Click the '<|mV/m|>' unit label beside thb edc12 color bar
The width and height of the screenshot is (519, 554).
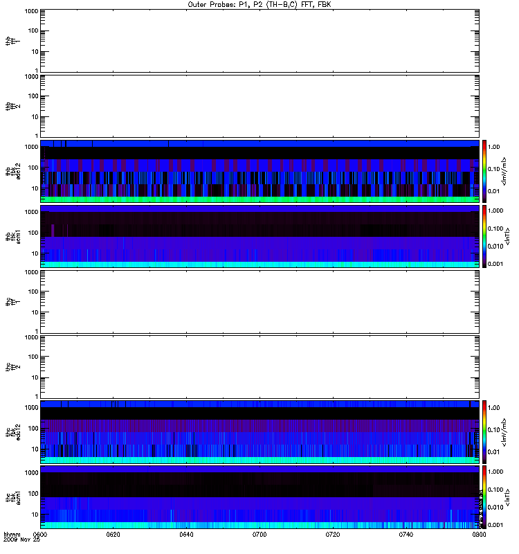pyautogui.click(x=504, y=171)
